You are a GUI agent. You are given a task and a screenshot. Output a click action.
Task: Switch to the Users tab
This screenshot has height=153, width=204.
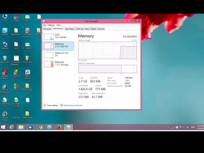[x=87, y=29]
